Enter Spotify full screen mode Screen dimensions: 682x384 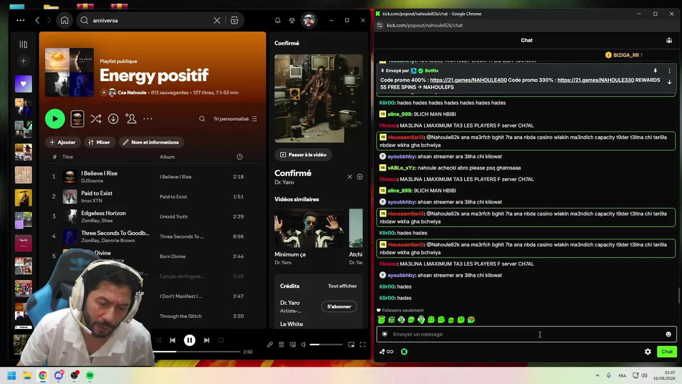point(363,345)
